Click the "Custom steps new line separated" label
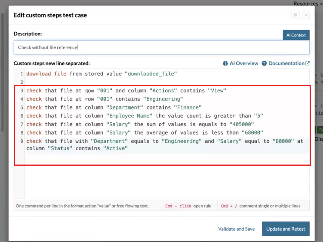Screen dimensions: 323x242 click(52, 63)
